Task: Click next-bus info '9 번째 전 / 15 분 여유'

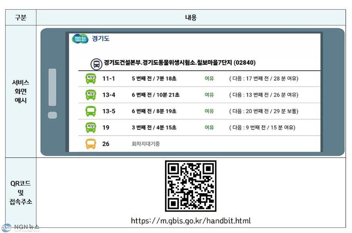Action: pos(262,128)
